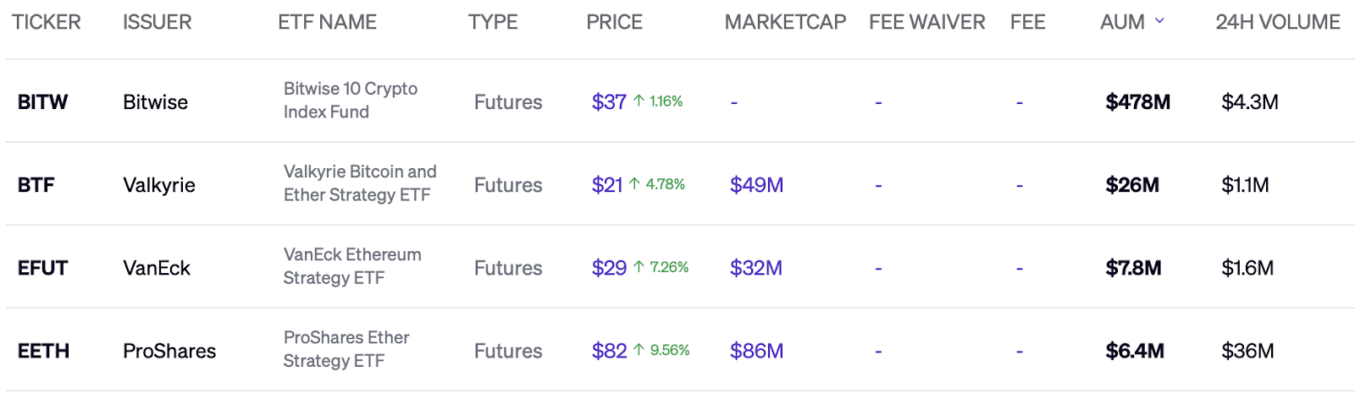Click the $49M marketcap value
Image resolution: width=1355 pixels, height=393 pixels.
(x=756, y=185)
